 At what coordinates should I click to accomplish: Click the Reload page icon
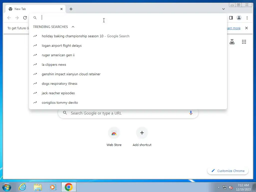(x=25, y=18)
